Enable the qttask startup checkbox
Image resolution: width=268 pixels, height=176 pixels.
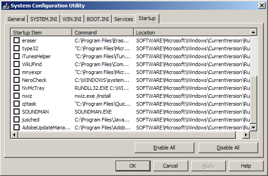coord(17,104)
